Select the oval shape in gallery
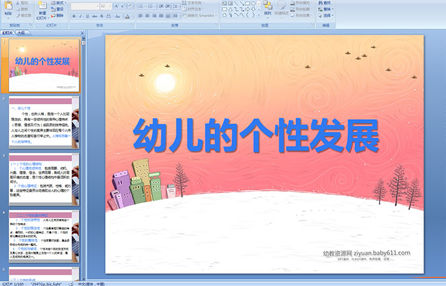Viewport: 446px width, 286px height. point(253,3)
